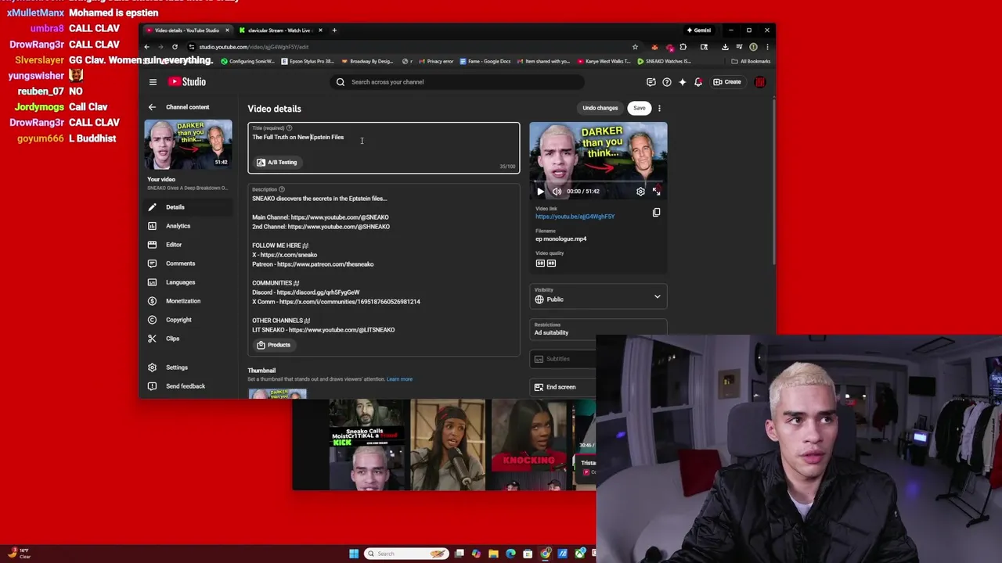Open the browser extensions puzzle icon
1002x563 pixels.
[x=683, y=47]
